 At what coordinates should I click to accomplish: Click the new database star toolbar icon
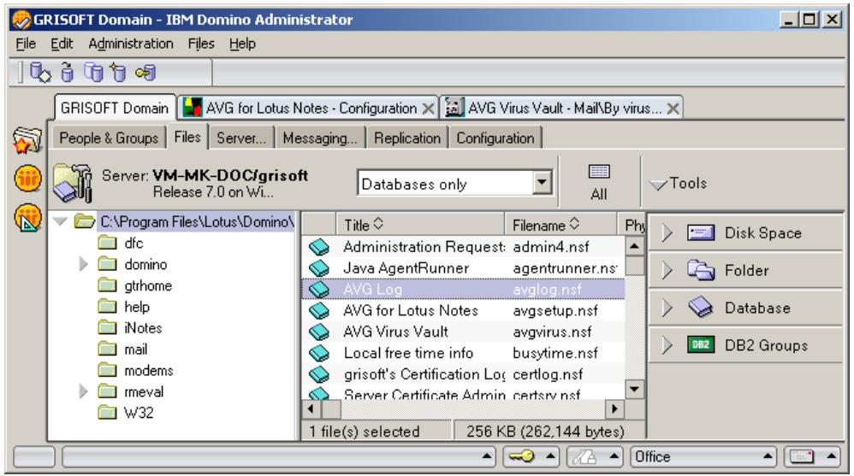pos(118,72)
